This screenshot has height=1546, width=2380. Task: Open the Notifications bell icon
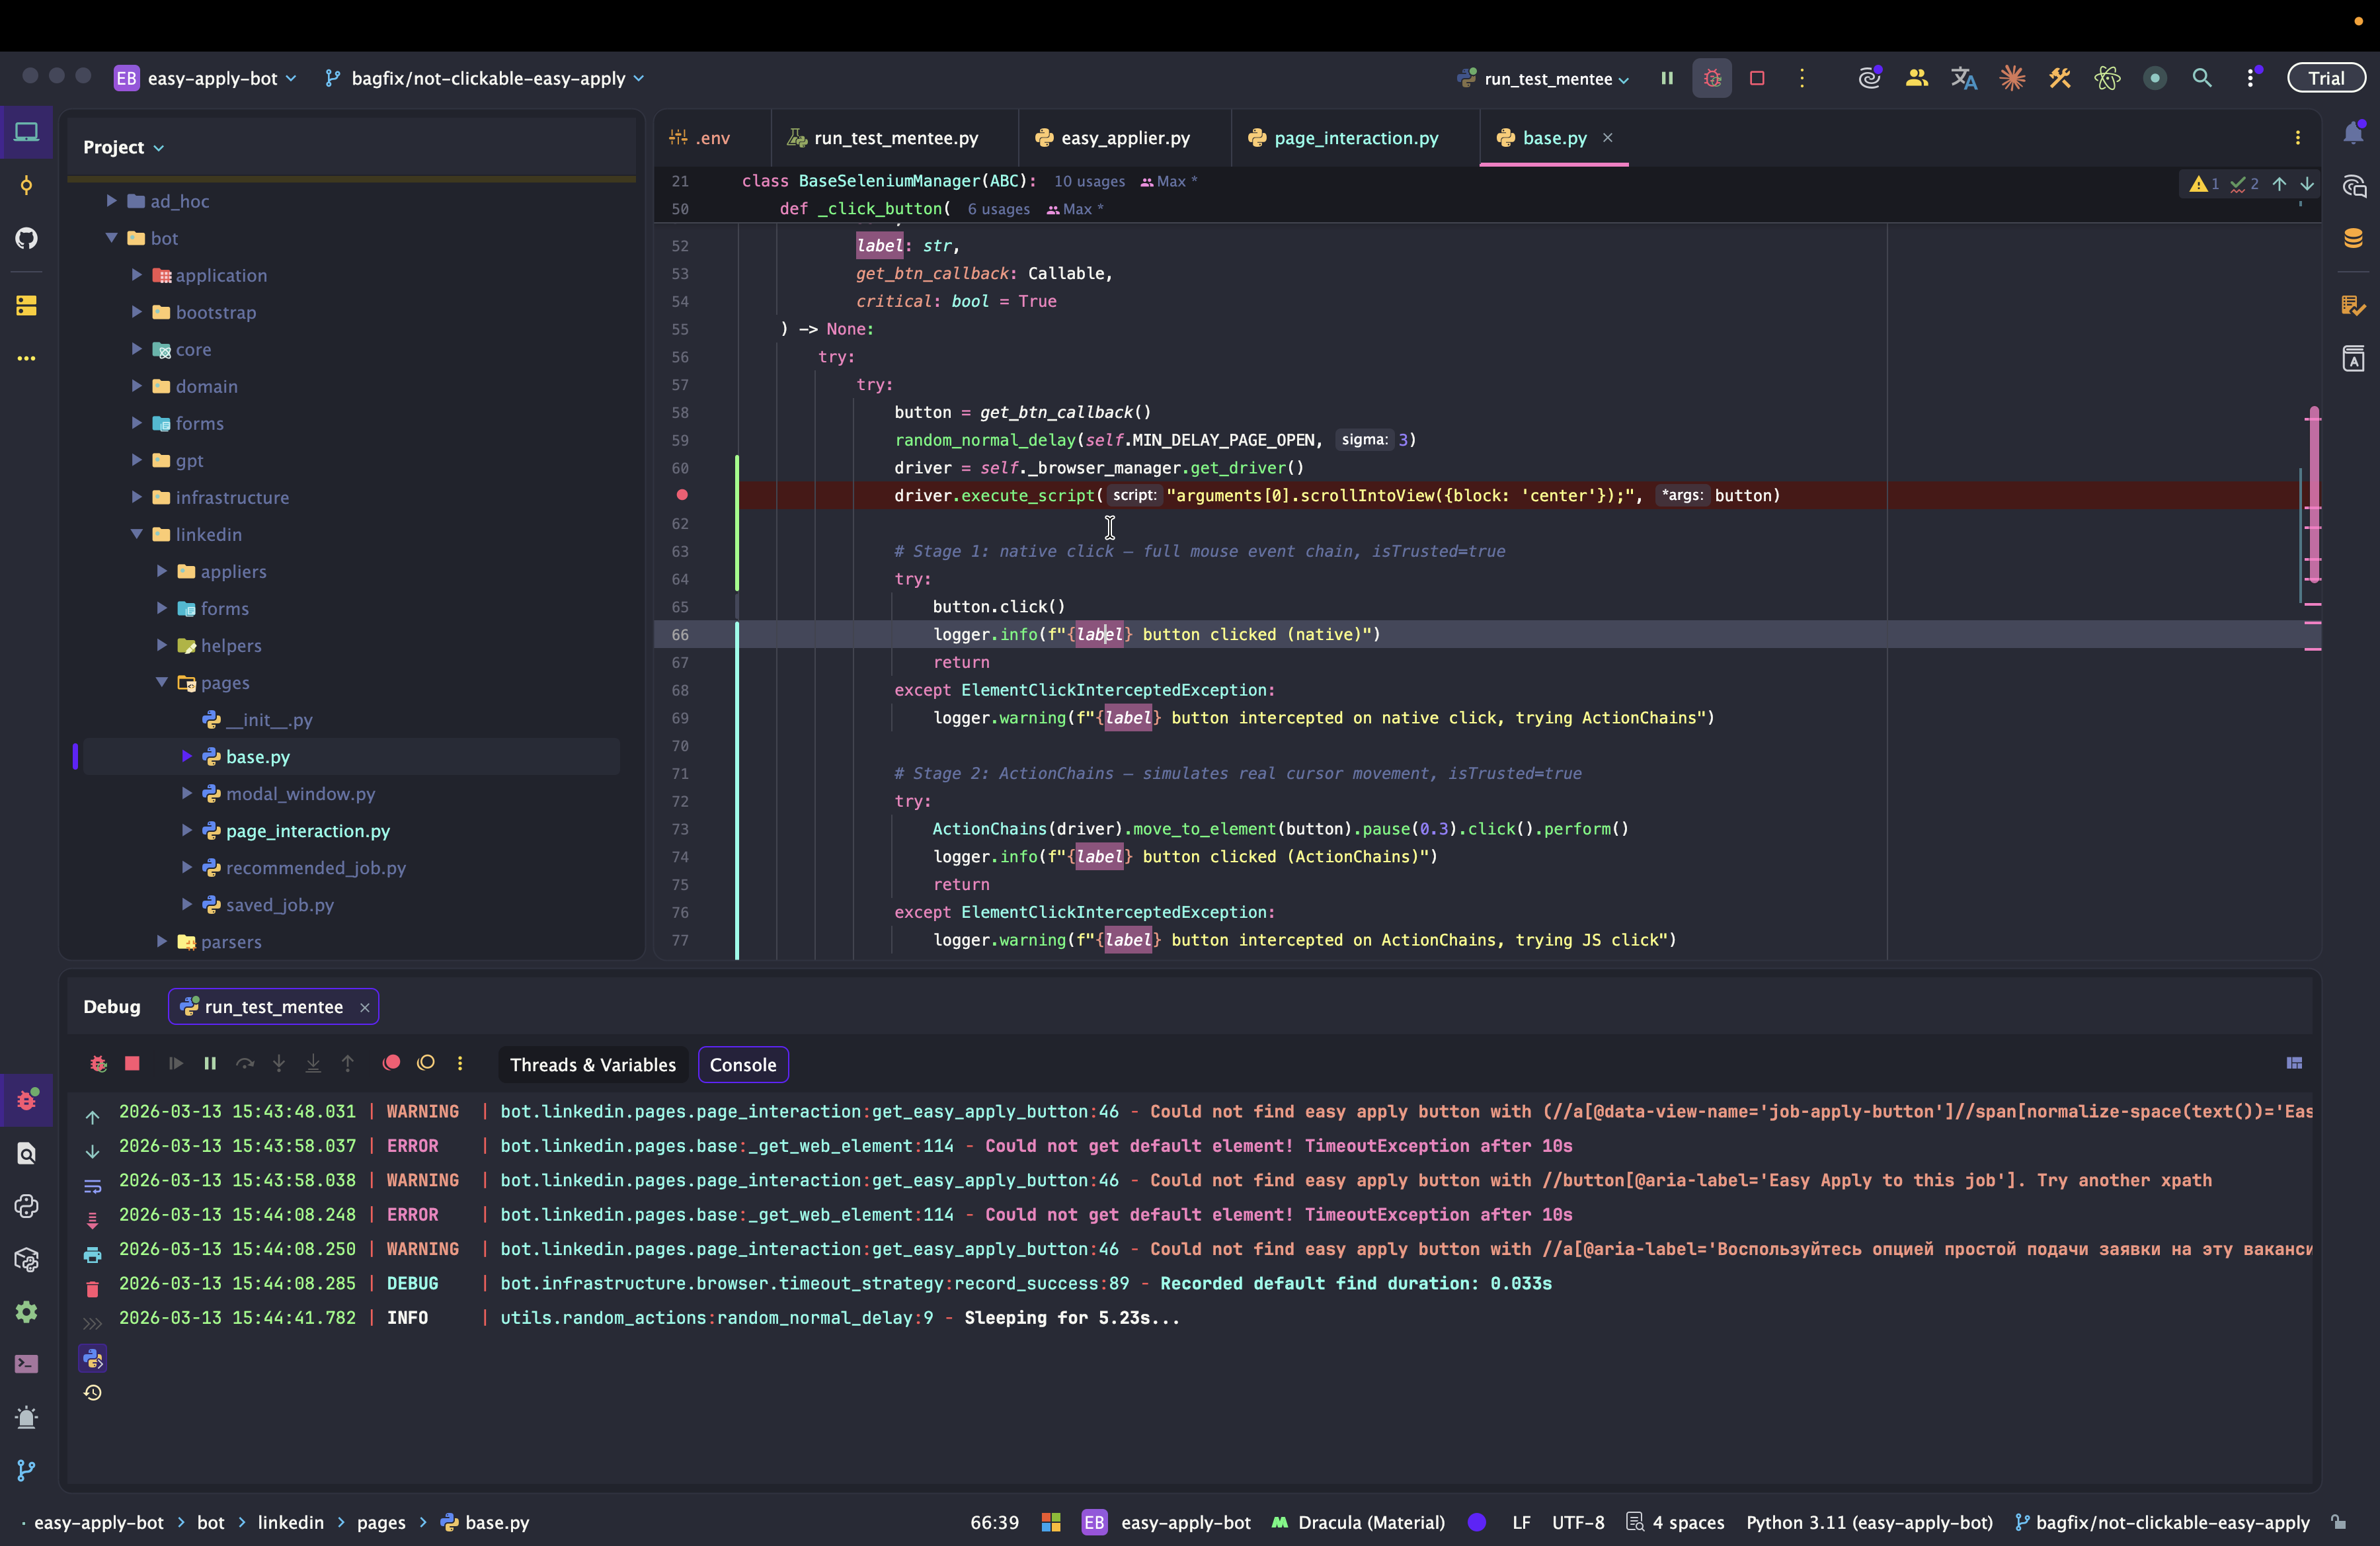2352,133
